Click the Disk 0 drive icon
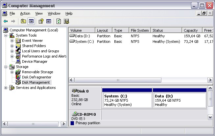This screenshot has width=215, height=136. tap(75, 91)
